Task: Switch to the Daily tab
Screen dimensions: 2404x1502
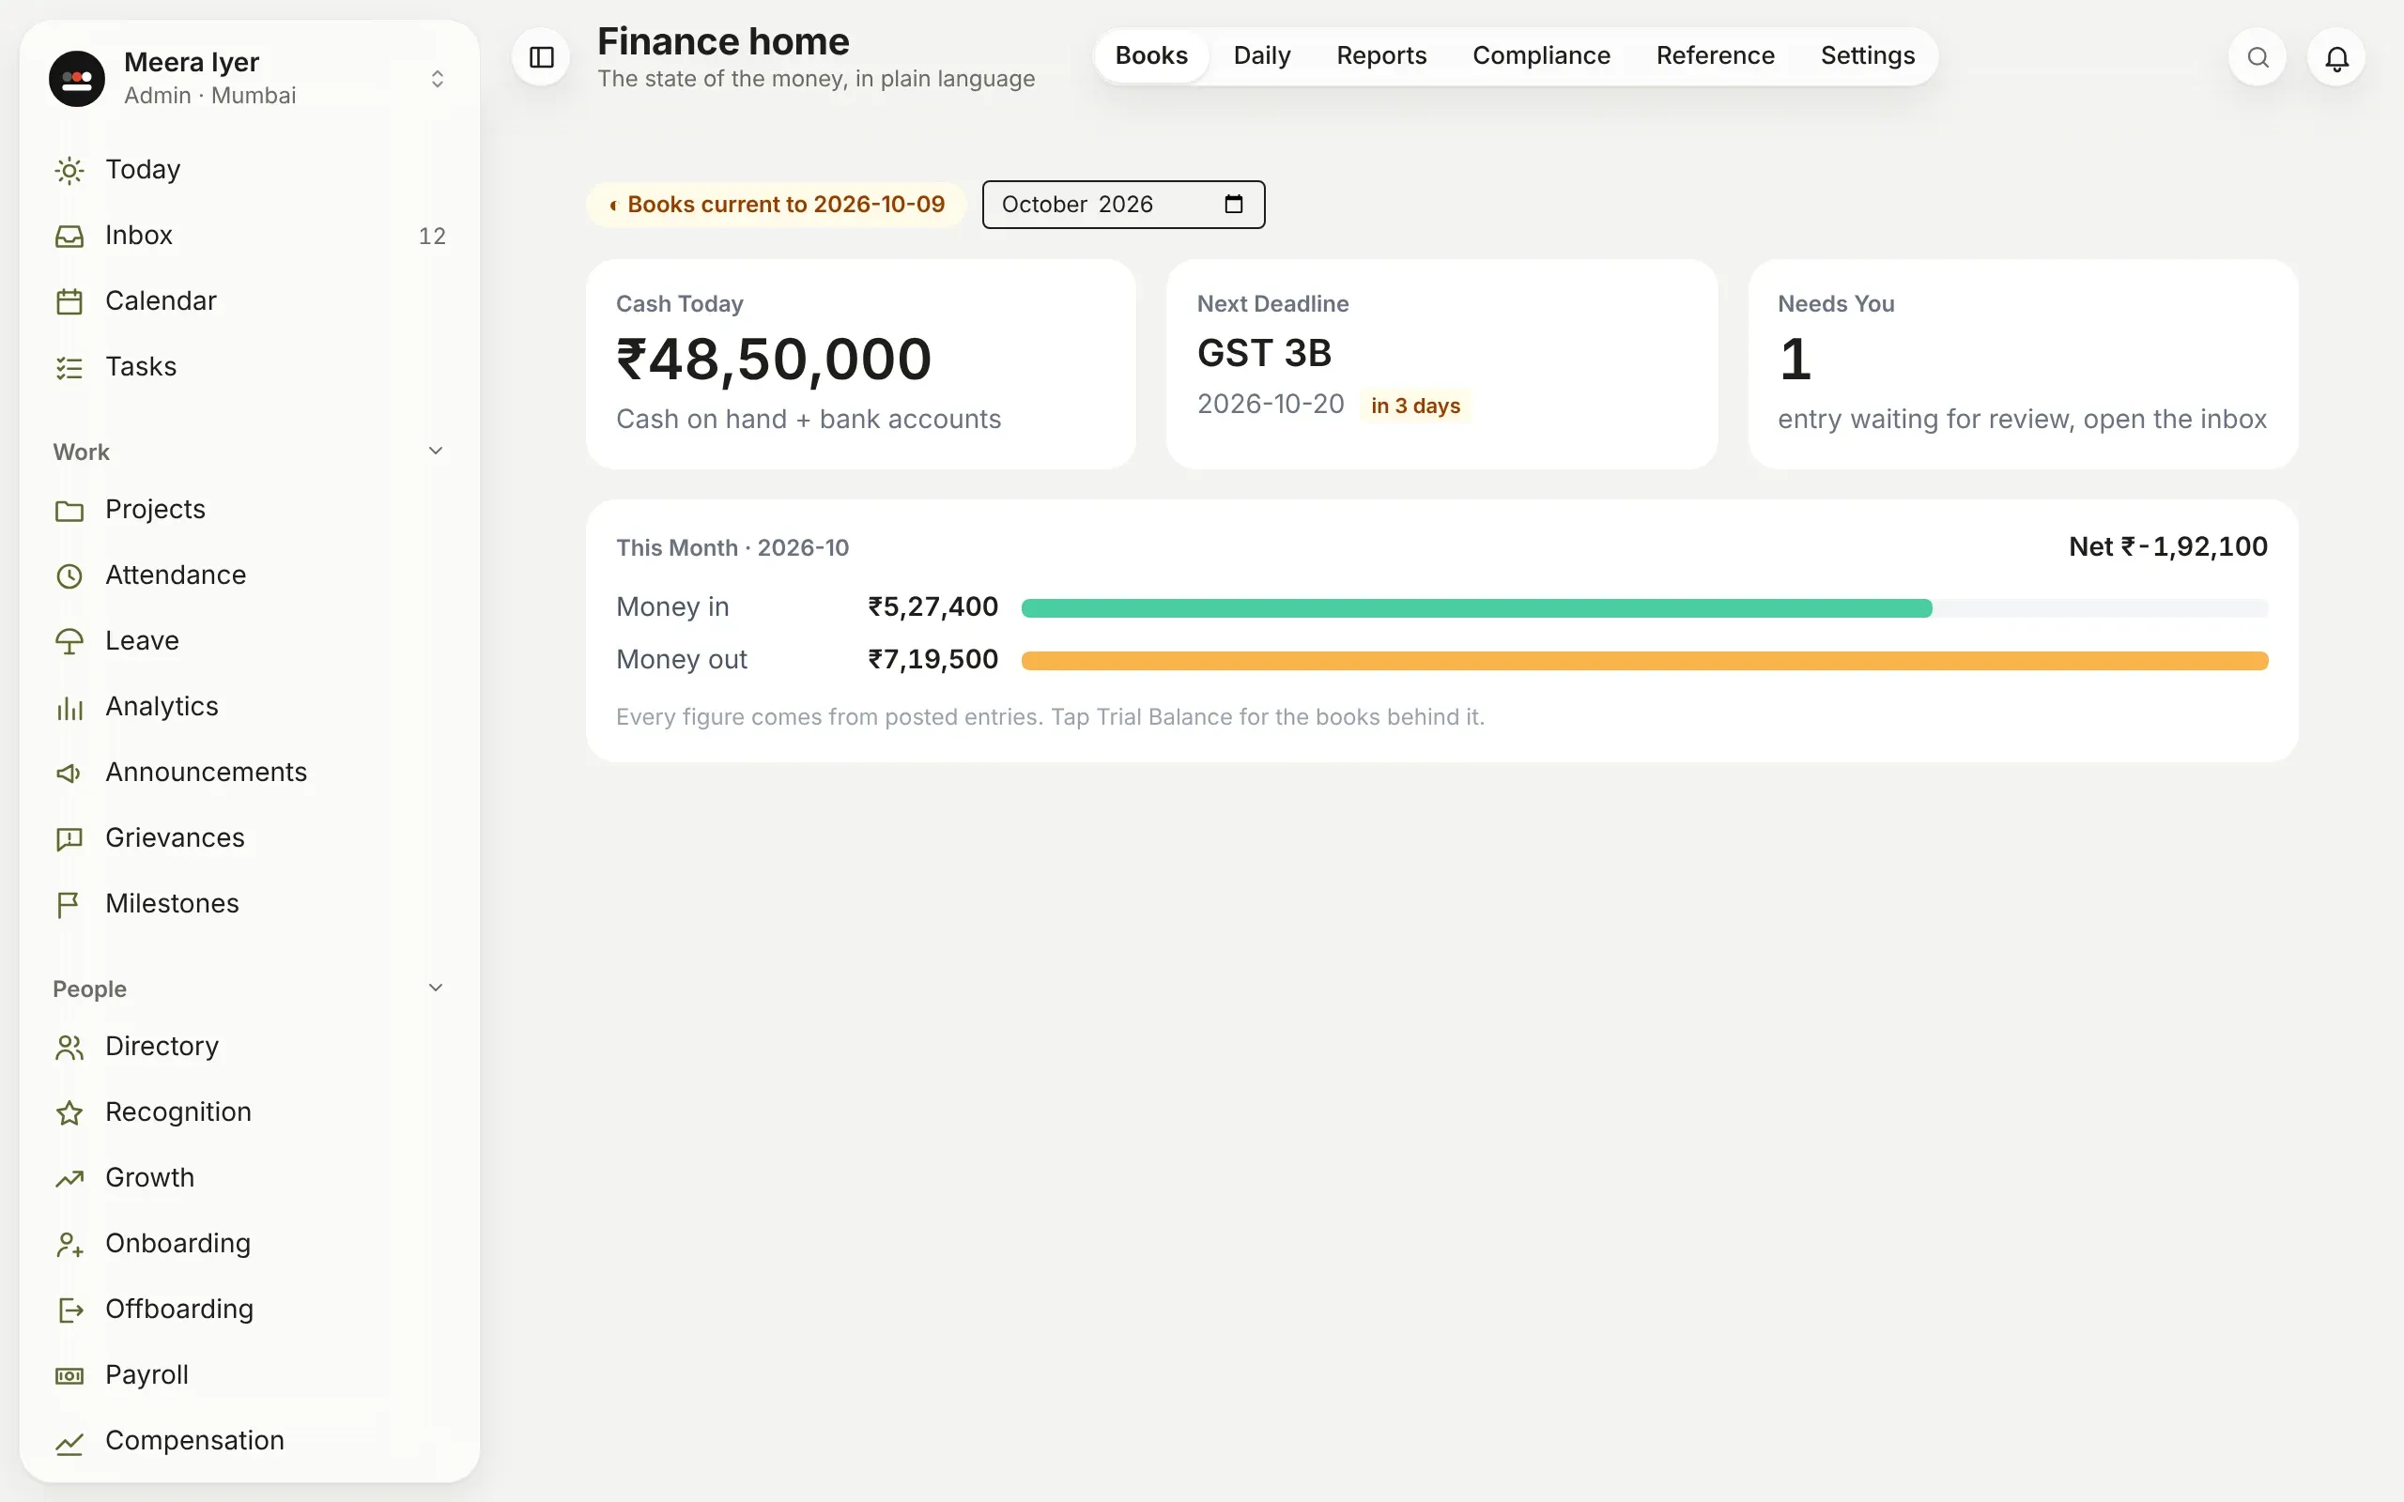Action: [x=1261, y=55]
